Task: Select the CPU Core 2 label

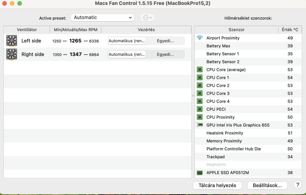Action: coord(218,85)
